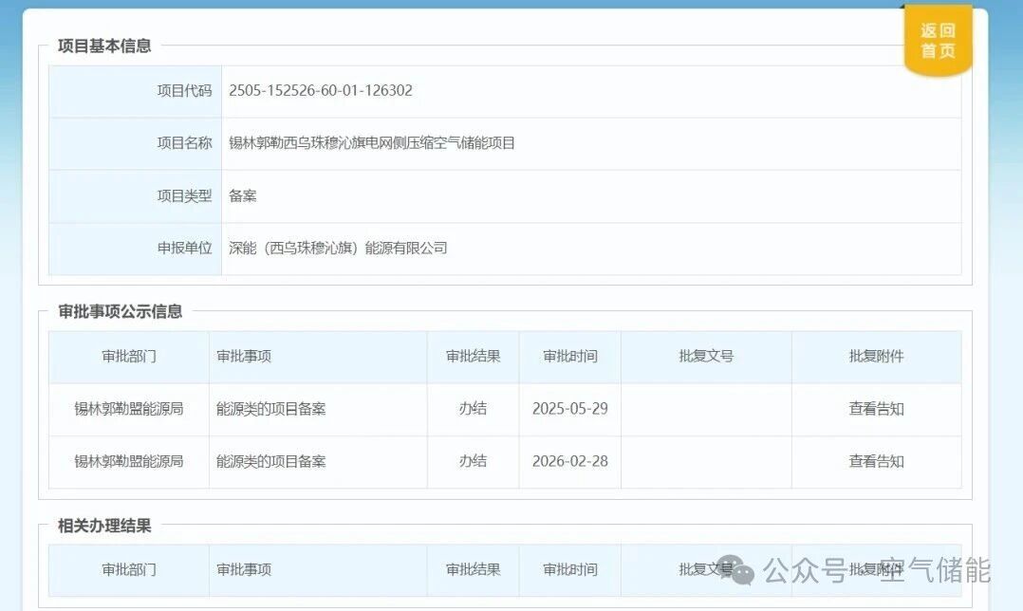Click 批复附件 header in 审批事项公示信息 table

pos(876,357)
